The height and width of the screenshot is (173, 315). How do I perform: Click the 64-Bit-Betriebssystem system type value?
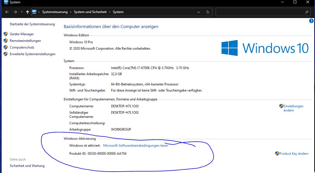point(145,84)
